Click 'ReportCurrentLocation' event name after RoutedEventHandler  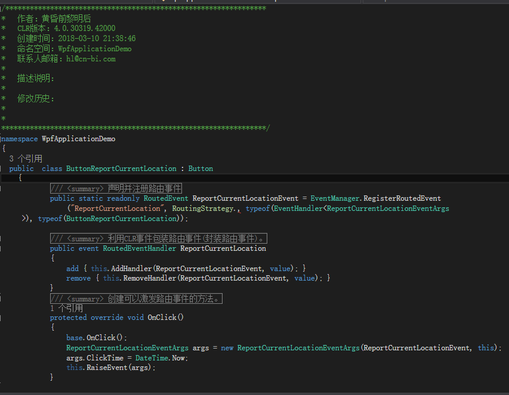pos(223,248)
